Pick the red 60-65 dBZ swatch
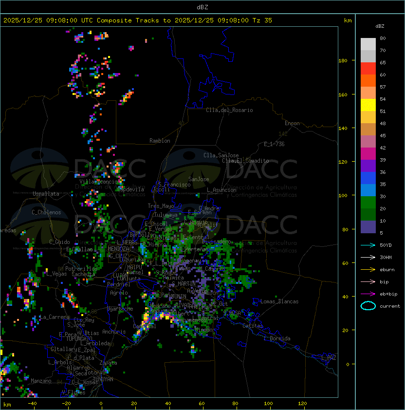This screenshot has width=405, height=410. click(x=368, y=69)
